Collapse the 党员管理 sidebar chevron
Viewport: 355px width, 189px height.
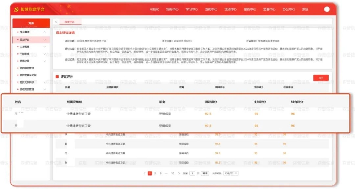(45, 32)
